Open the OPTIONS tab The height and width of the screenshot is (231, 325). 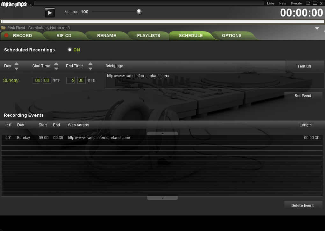click(x=232, y=36)
